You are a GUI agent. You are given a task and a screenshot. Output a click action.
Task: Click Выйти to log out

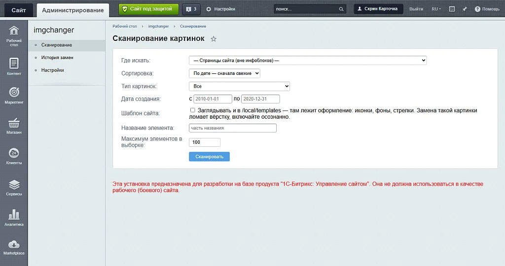point(416,9)
